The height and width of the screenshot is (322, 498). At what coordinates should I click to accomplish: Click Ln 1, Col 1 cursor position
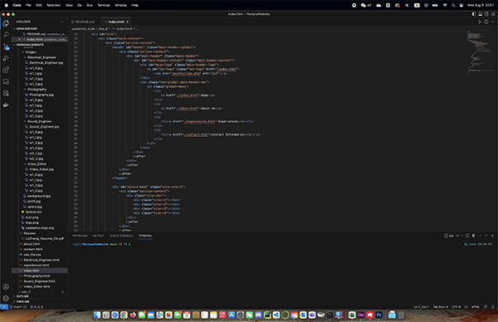(x=421, y=307)
